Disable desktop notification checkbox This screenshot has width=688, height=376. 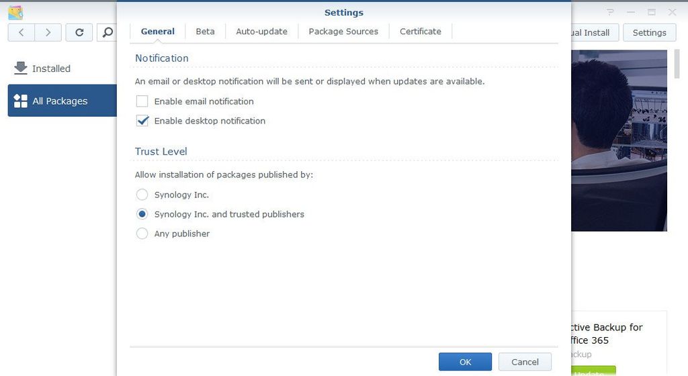coord(142,121)
